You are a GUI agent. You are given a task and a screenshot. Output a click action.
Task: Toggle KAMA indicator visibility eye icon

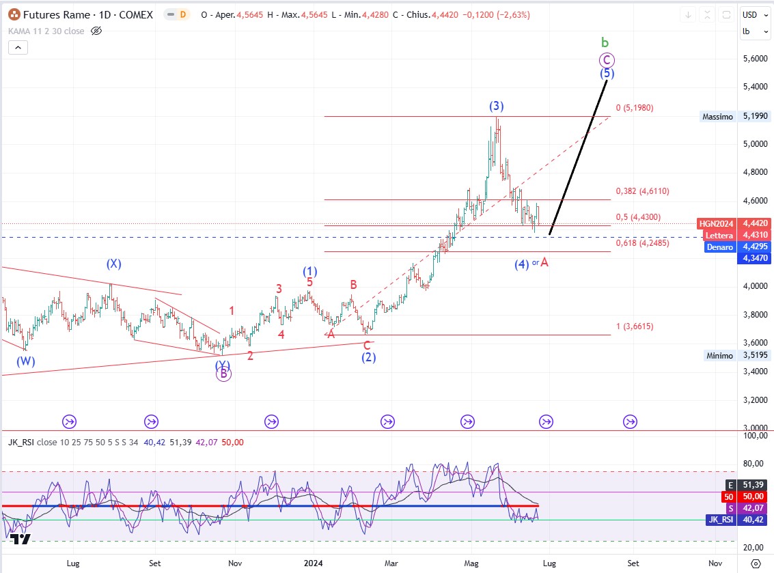(96, 31)
